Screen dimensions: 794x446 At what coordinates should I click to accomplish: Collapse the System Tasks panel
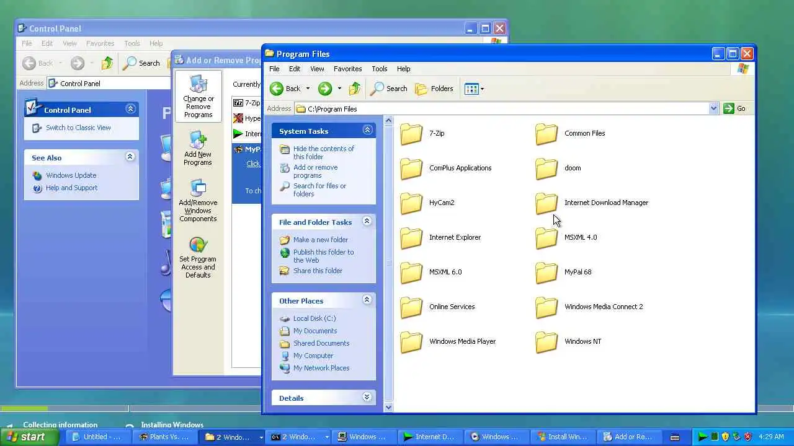point(367,130)
